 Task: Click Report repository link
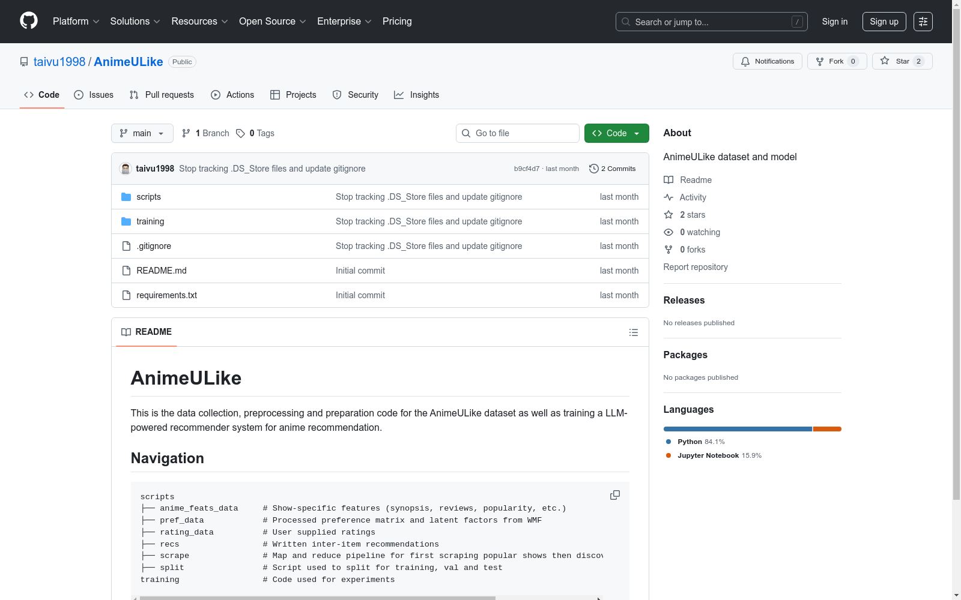point(696,267)
